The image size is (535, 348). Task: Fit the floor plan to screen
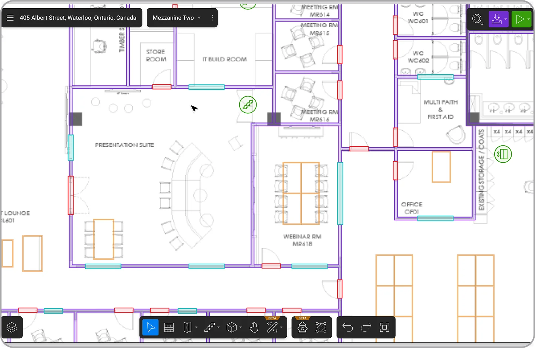pyautogui.click(x=384, y=328)
